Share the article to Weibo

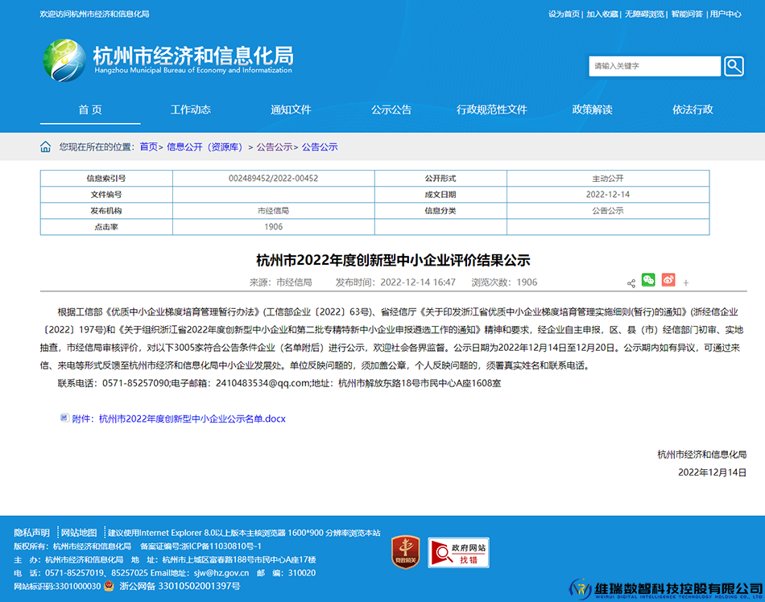pos(668,282)
